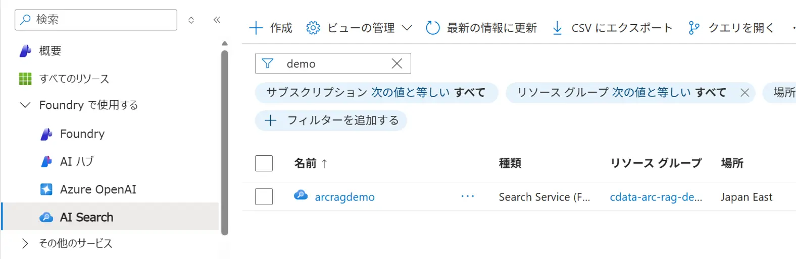This screenshot has width=796, height=259.
Task: Click the sidebar scrollbar up arrow
Action: pos(225,43)
